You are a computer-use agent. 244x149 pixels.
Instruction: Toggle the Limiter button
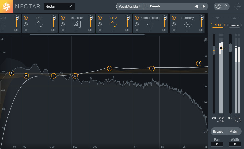(234, 25)
